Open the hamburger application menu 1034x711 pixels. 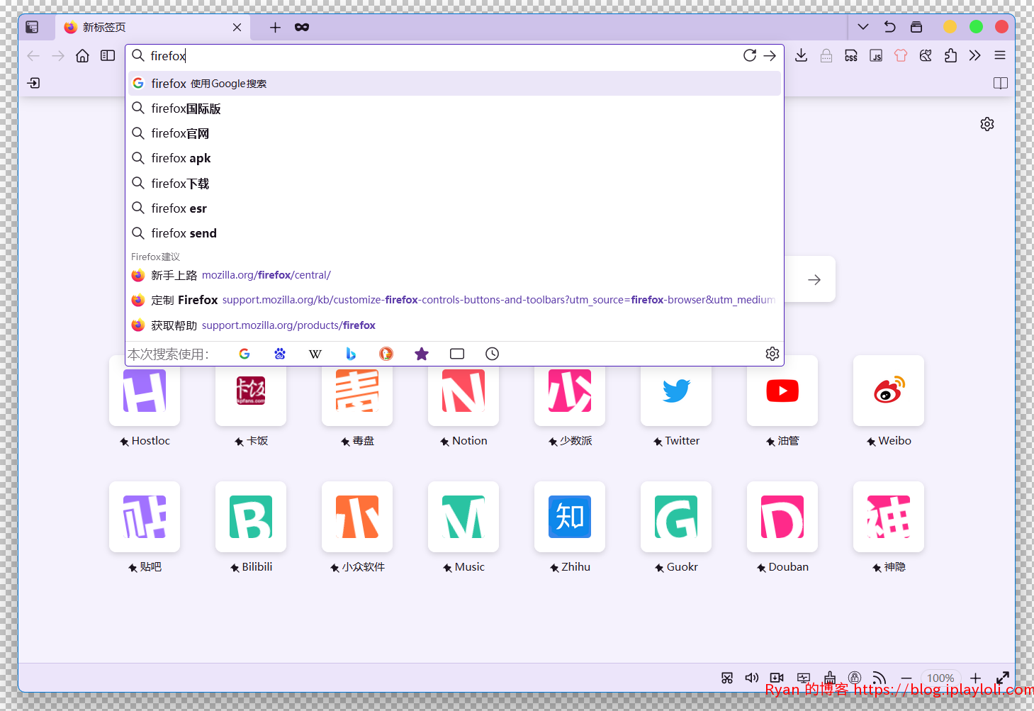click(1000, 55)
